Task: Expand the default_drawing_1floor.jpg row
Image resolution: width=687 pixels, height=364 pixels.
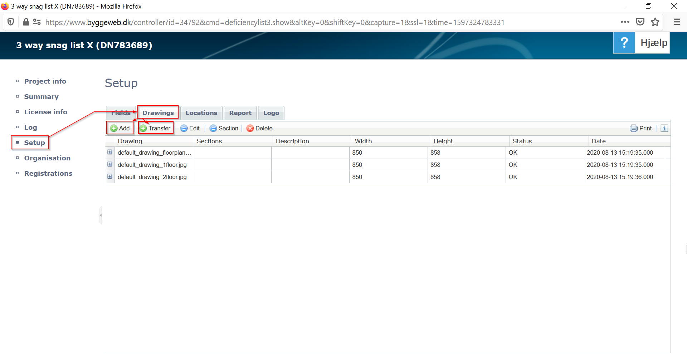Action: [x=110, y=164]
